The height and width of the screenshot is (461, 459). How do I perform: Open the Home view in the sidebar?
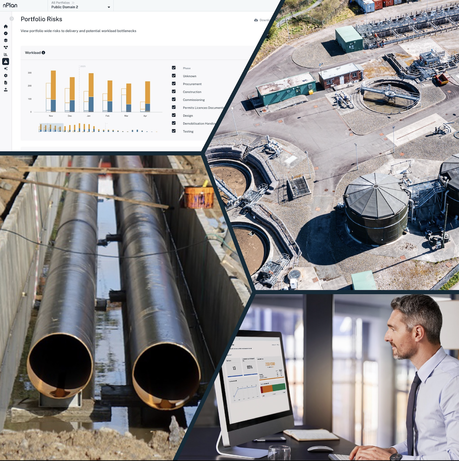click(6, 27)
